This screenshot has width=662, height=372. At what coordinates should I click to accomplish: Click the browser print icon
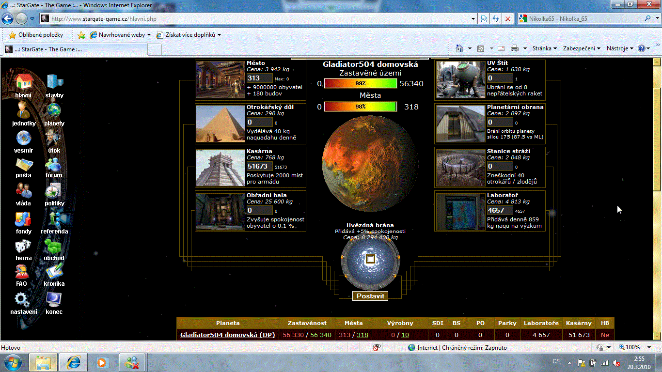coord(515,48)
